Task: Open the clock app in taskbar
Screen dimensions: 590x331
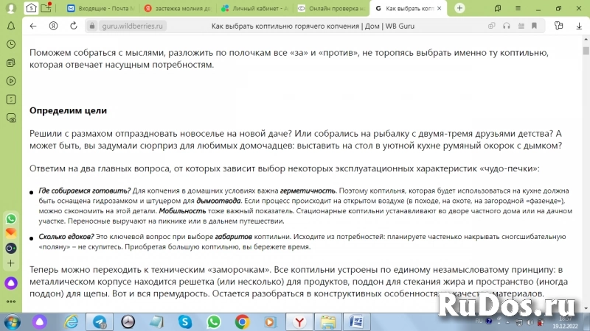Action: (x=128, y=322)
